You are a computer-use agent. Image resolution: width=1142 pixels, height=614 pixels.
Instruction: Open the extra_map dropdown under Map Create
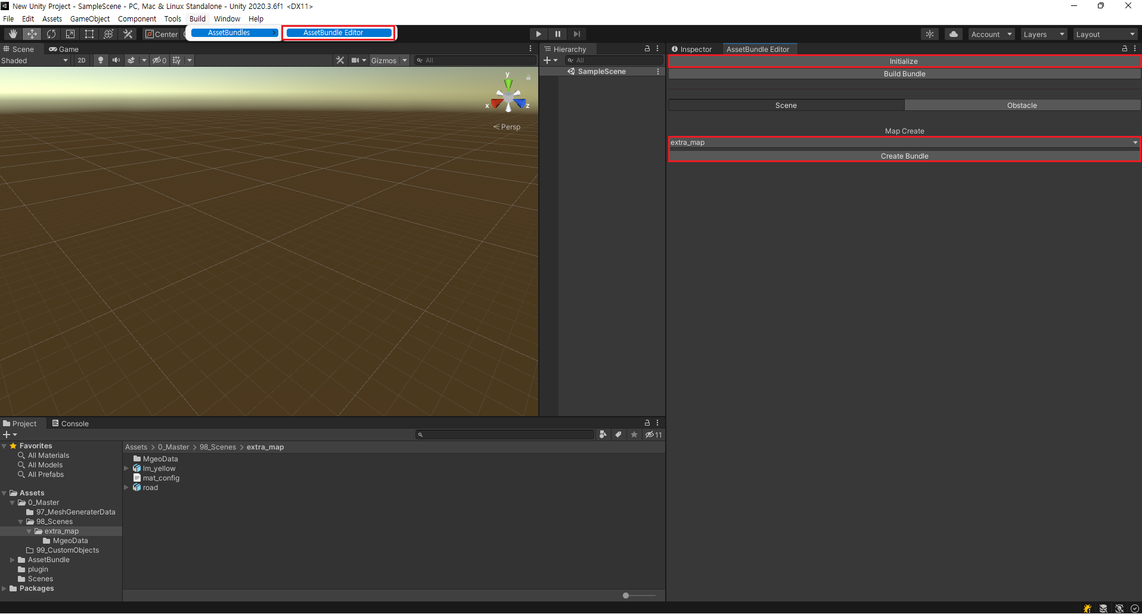point(904,142)
